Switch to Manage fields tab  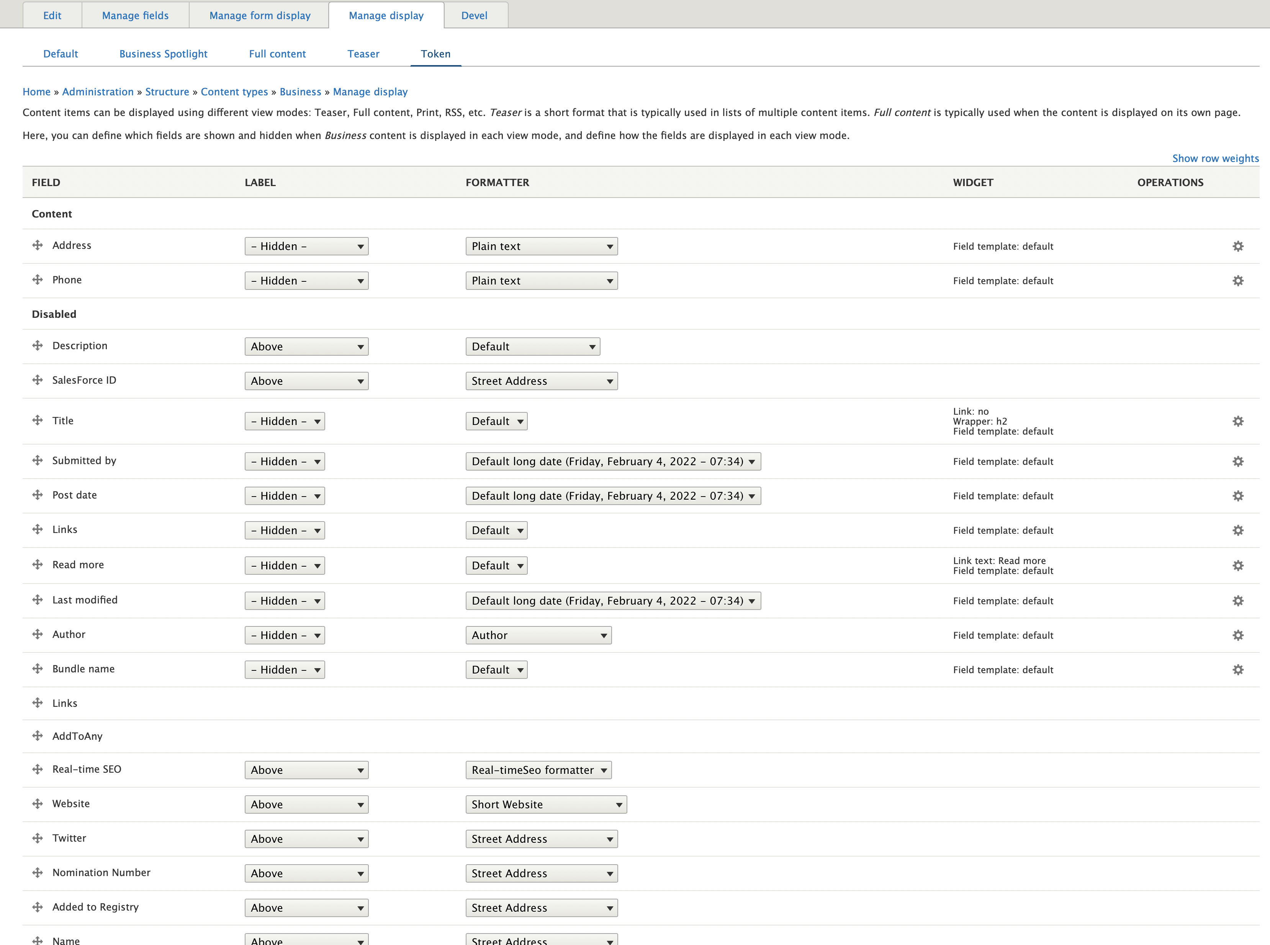[135, 15]
